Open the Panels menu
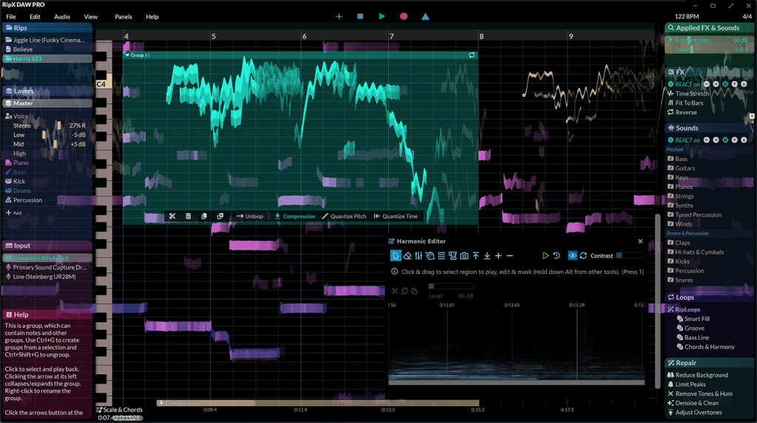Viewport: 757px width, 423px height. click(x=123, y=16)
